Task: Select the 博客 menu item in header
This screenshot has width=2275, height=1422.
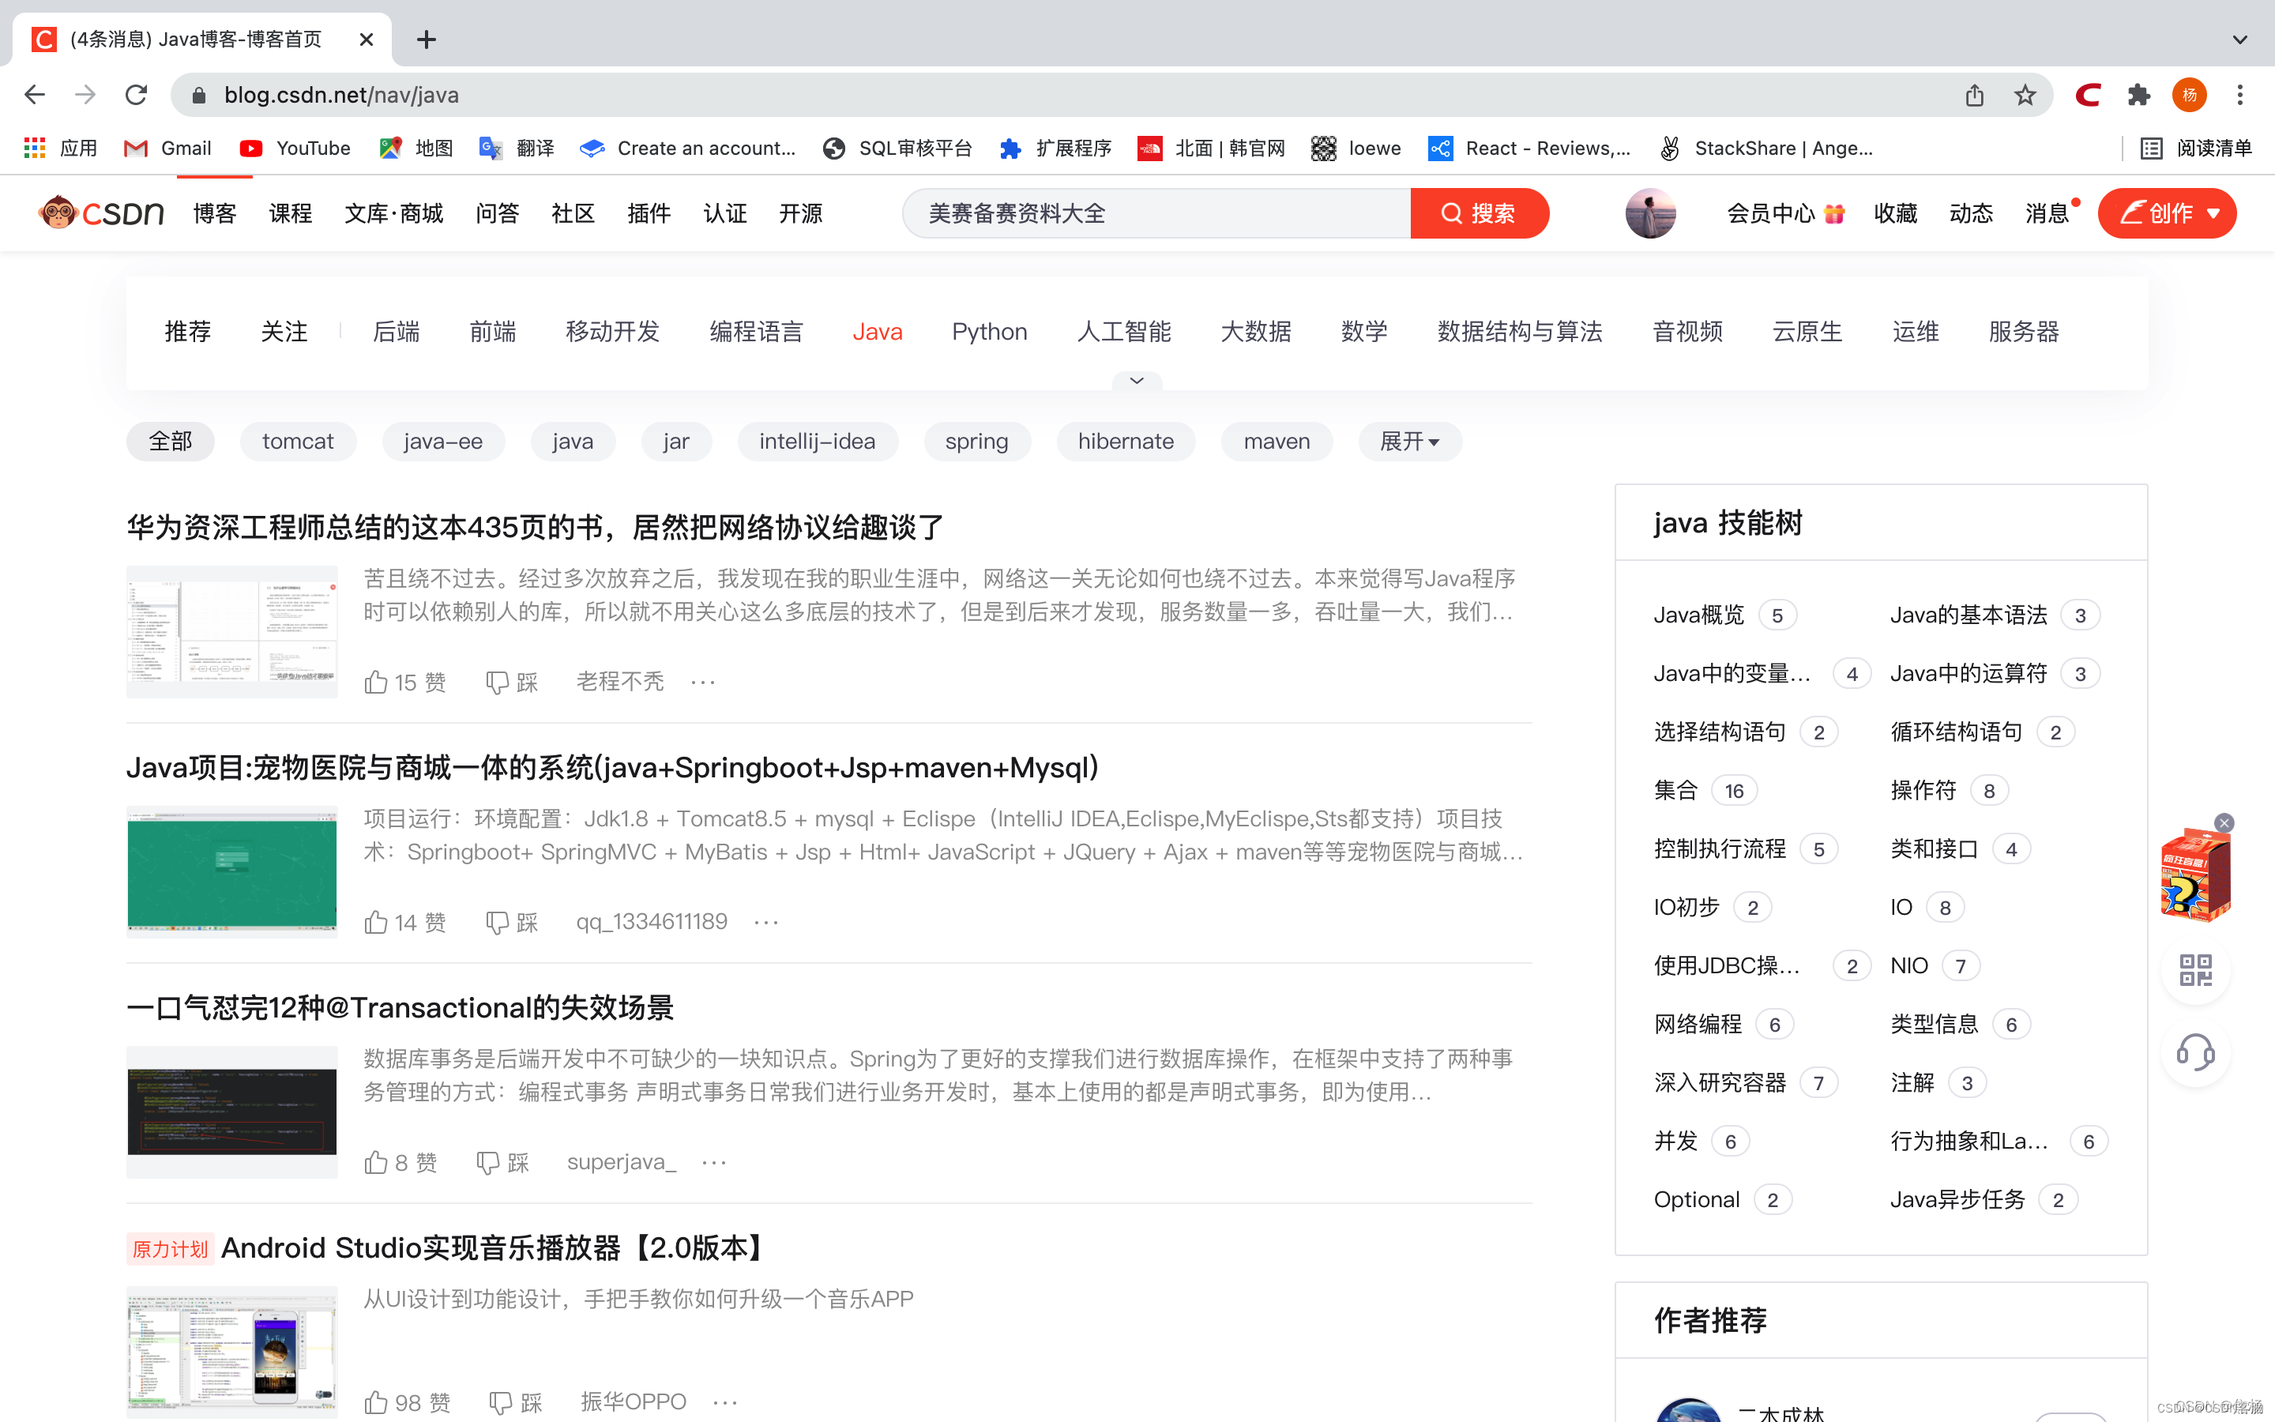Action: 214,213
